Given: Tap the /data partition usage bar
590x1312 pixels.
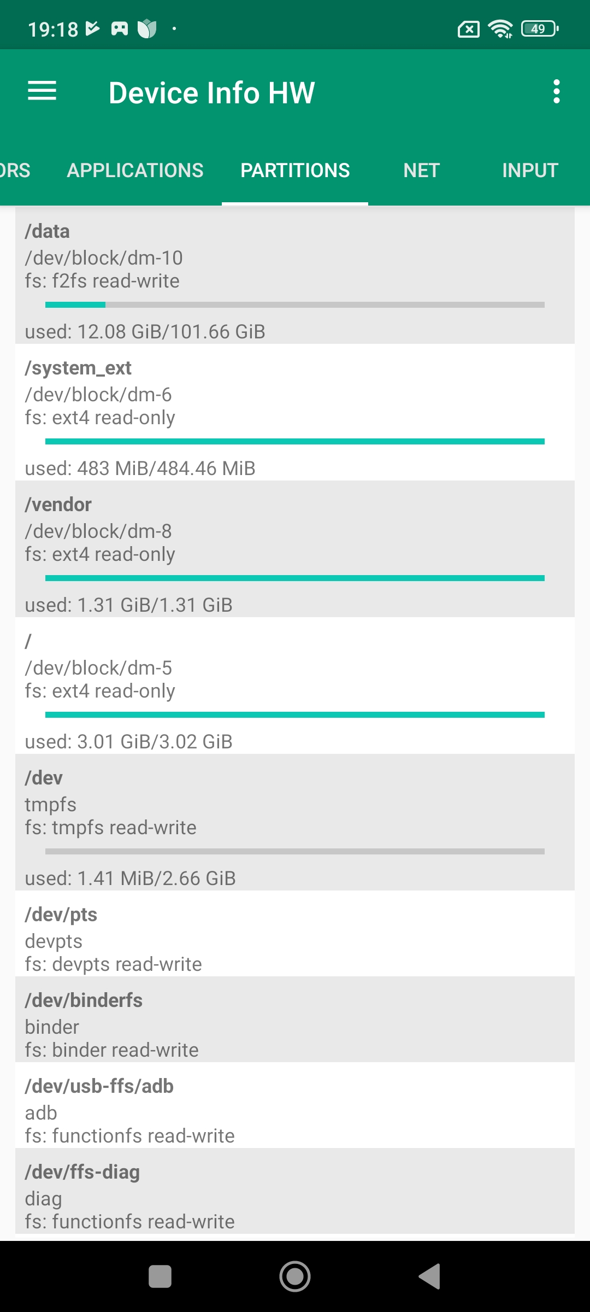Looking at the screenshot, I should coord(295,304).
